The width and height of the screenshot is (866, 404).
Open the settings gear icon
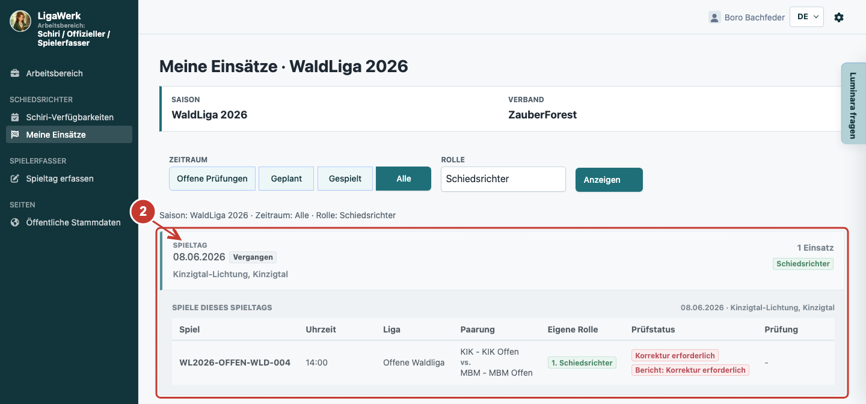839,17
